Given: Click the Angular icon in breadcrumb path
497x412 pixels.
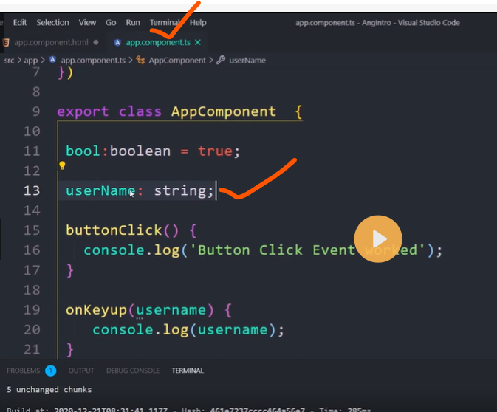Looking at the screenshot, I should (x=54, y=61).
